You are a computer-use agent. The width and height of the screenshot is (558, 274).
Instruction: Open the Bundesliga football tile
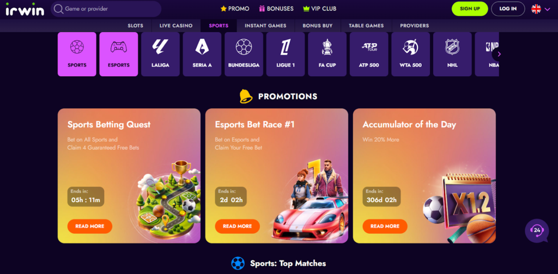point(244,54)
